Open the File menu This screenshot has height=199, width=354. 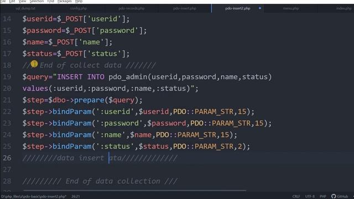pyautogui.click(x=3, y=1)
